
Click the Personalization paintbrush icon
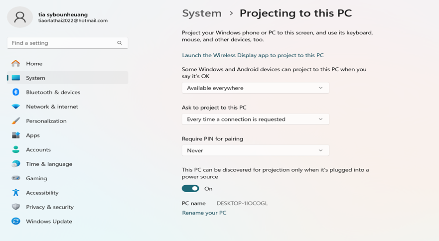click(x=16, y=121)
